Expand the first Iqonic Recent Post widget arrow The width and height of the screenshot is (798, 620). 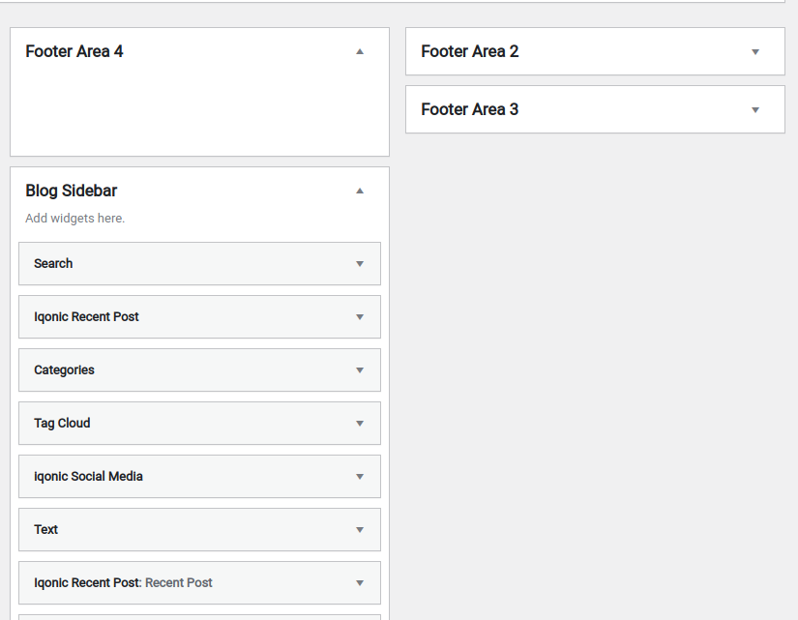pos(360,316)
